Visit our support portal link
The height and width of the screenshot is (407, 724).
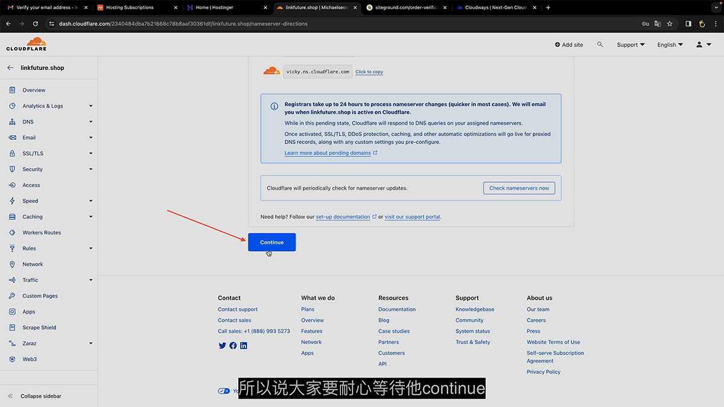[413, 216]
